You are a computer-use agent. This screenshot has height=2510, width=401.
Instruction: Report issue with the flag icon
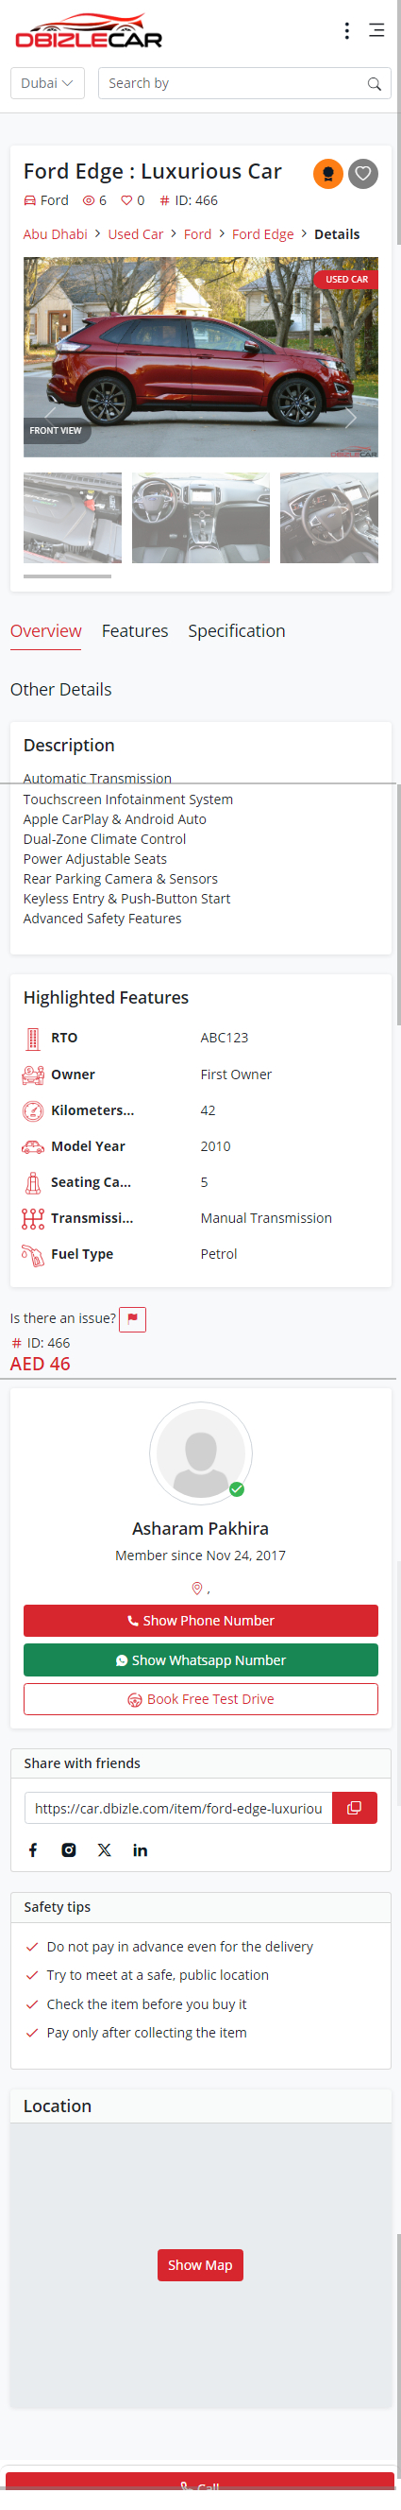click(132, 1318)
